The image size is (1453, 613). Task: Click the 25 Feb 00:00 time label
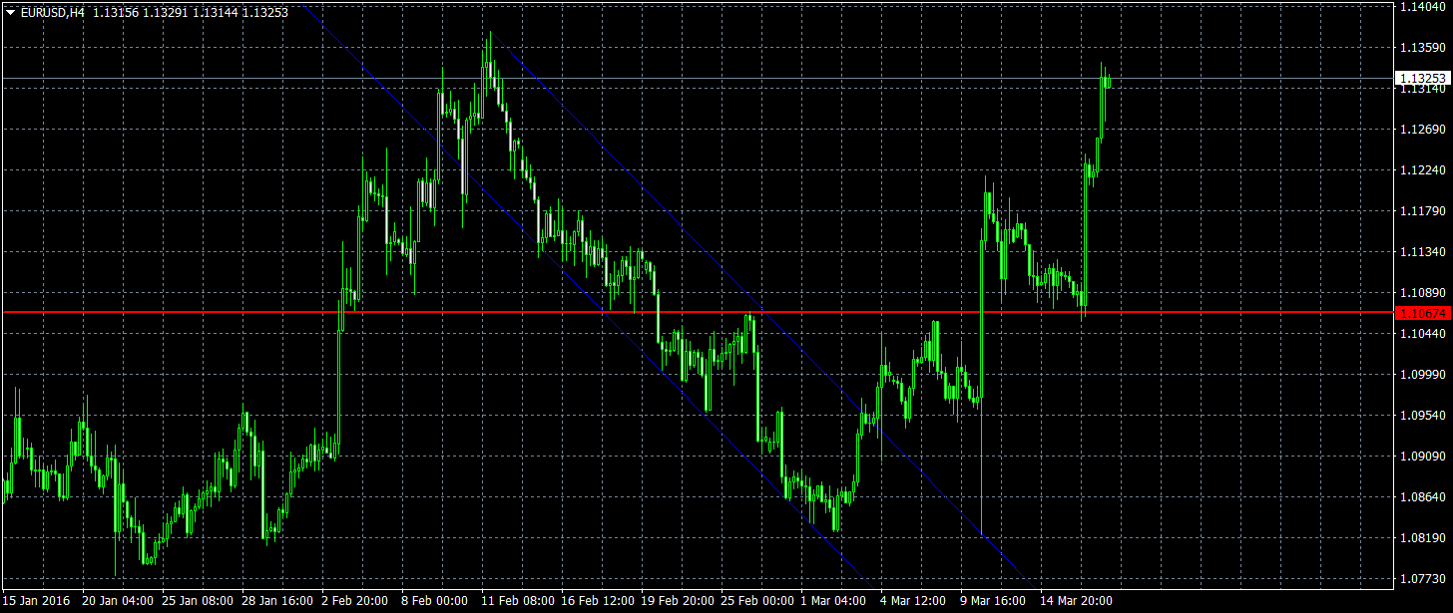[756, 602]
